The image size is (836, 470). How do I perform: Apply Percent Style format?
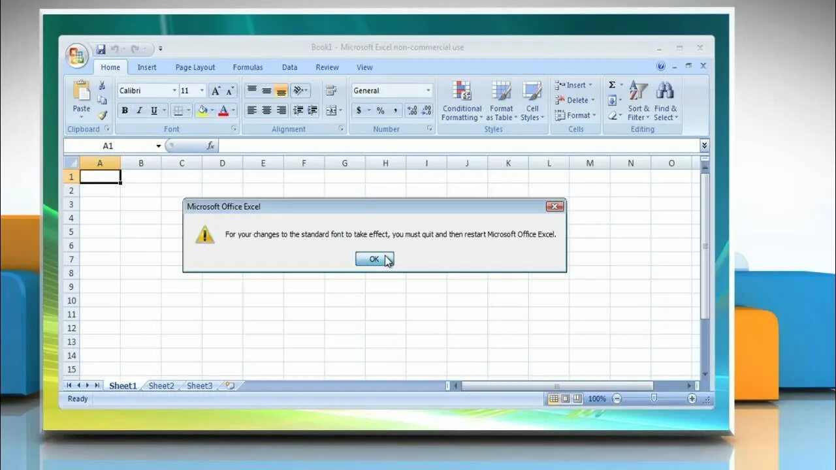point(380,110)
